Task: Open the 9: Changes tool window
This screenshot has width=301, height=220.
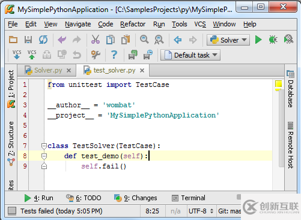Action: 136,198
